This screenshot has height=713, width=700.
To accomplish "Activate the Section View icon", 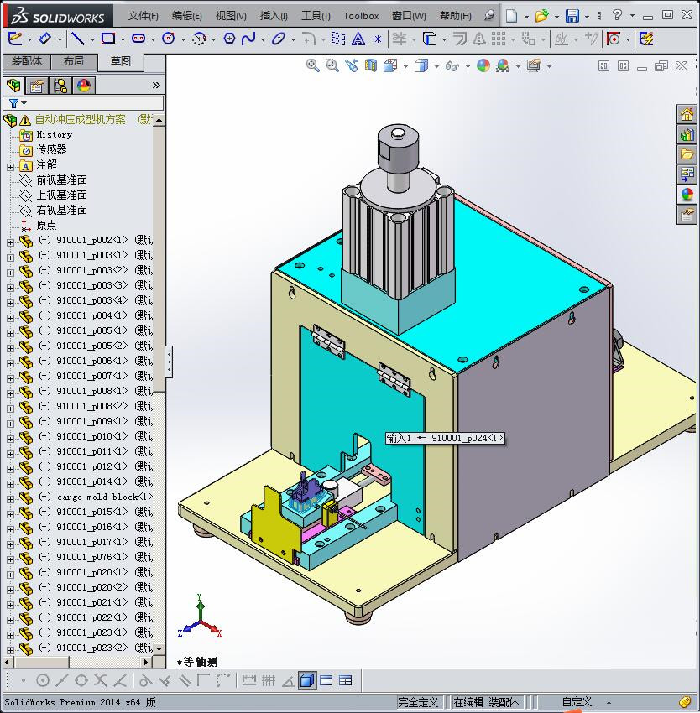I will (371, 66).
